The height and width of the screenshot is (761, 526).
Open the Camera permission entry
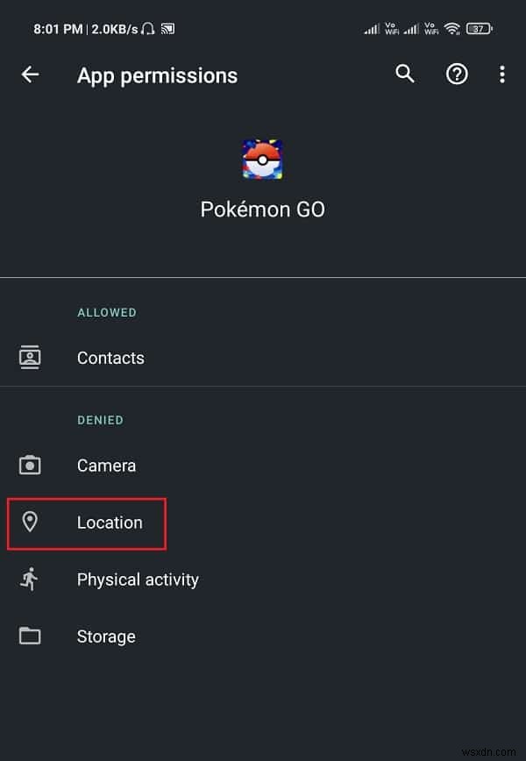click(x=106, y=466)
